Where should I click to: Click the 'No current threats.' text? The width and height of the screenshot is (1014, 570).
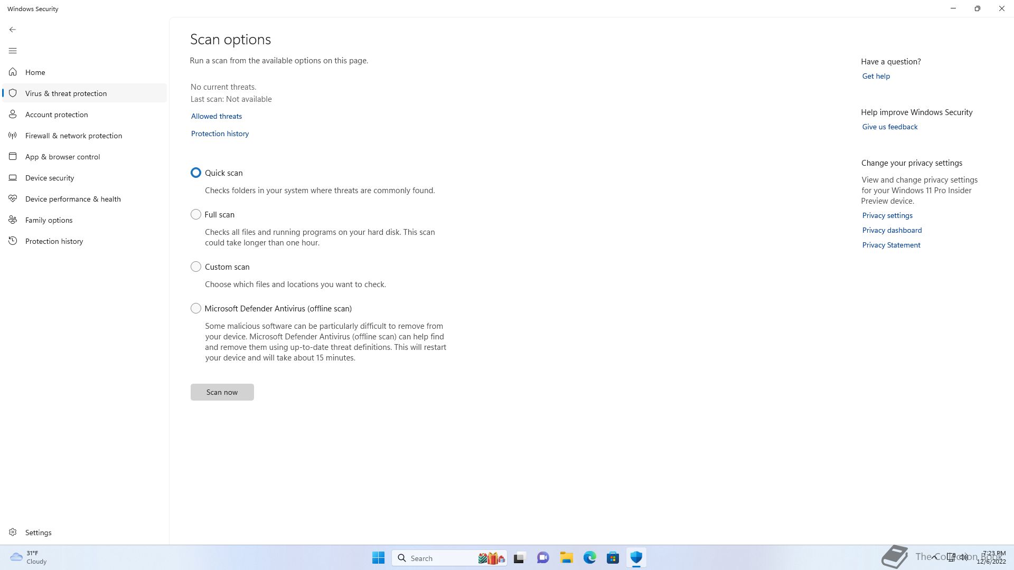point(223,87)
